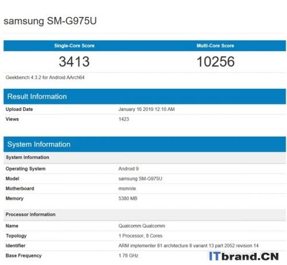Click the samsung SM-G975U model value

(x=140, y=178)
